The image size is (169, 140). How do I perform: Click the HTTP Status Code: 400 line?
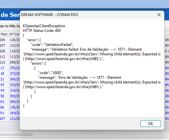(x=42, y=31)
